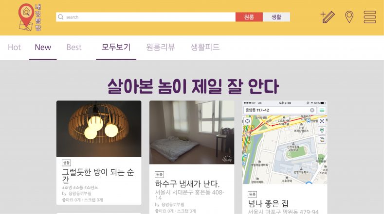Clear the address field in the map screenshot
The height and width of the screenshot is (214, 384).
point(312,110)
